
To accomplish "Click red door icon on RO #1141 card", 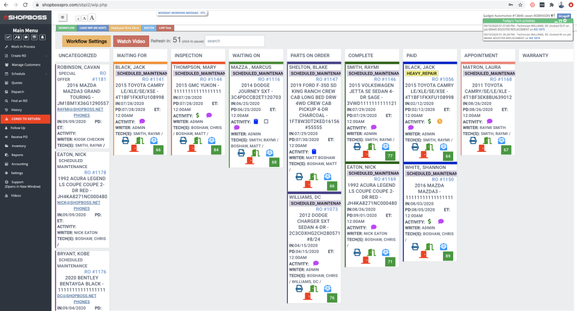I will [x=134, y=148].
